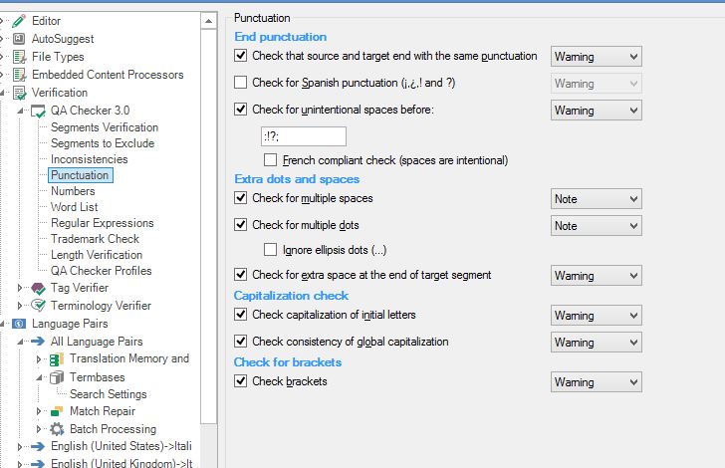Tick French compliant check checkbox
Image resolution: width=725 pixels, height=468 pixels.
click(x=270, y=160)
